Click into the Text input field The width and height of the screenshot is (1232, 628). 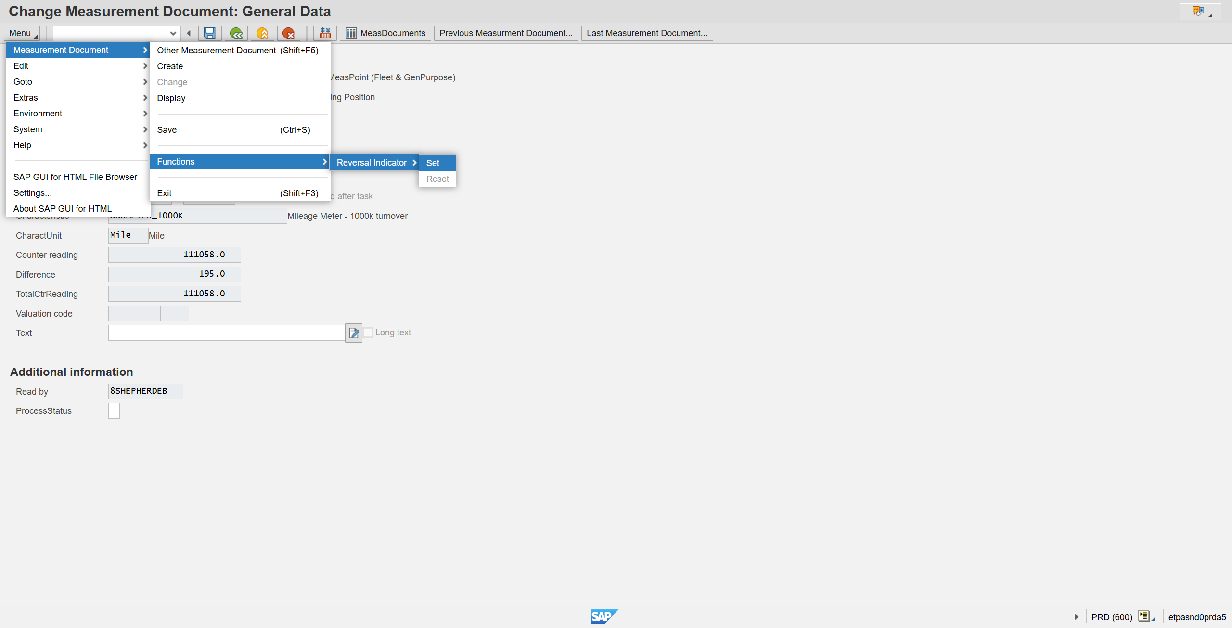pos(226,333)
